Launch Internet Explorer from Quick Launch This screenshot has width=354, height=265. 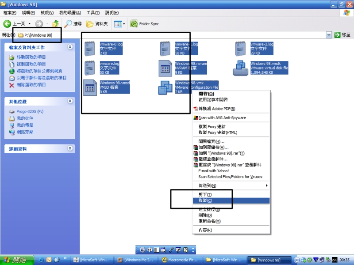point(41,260)
